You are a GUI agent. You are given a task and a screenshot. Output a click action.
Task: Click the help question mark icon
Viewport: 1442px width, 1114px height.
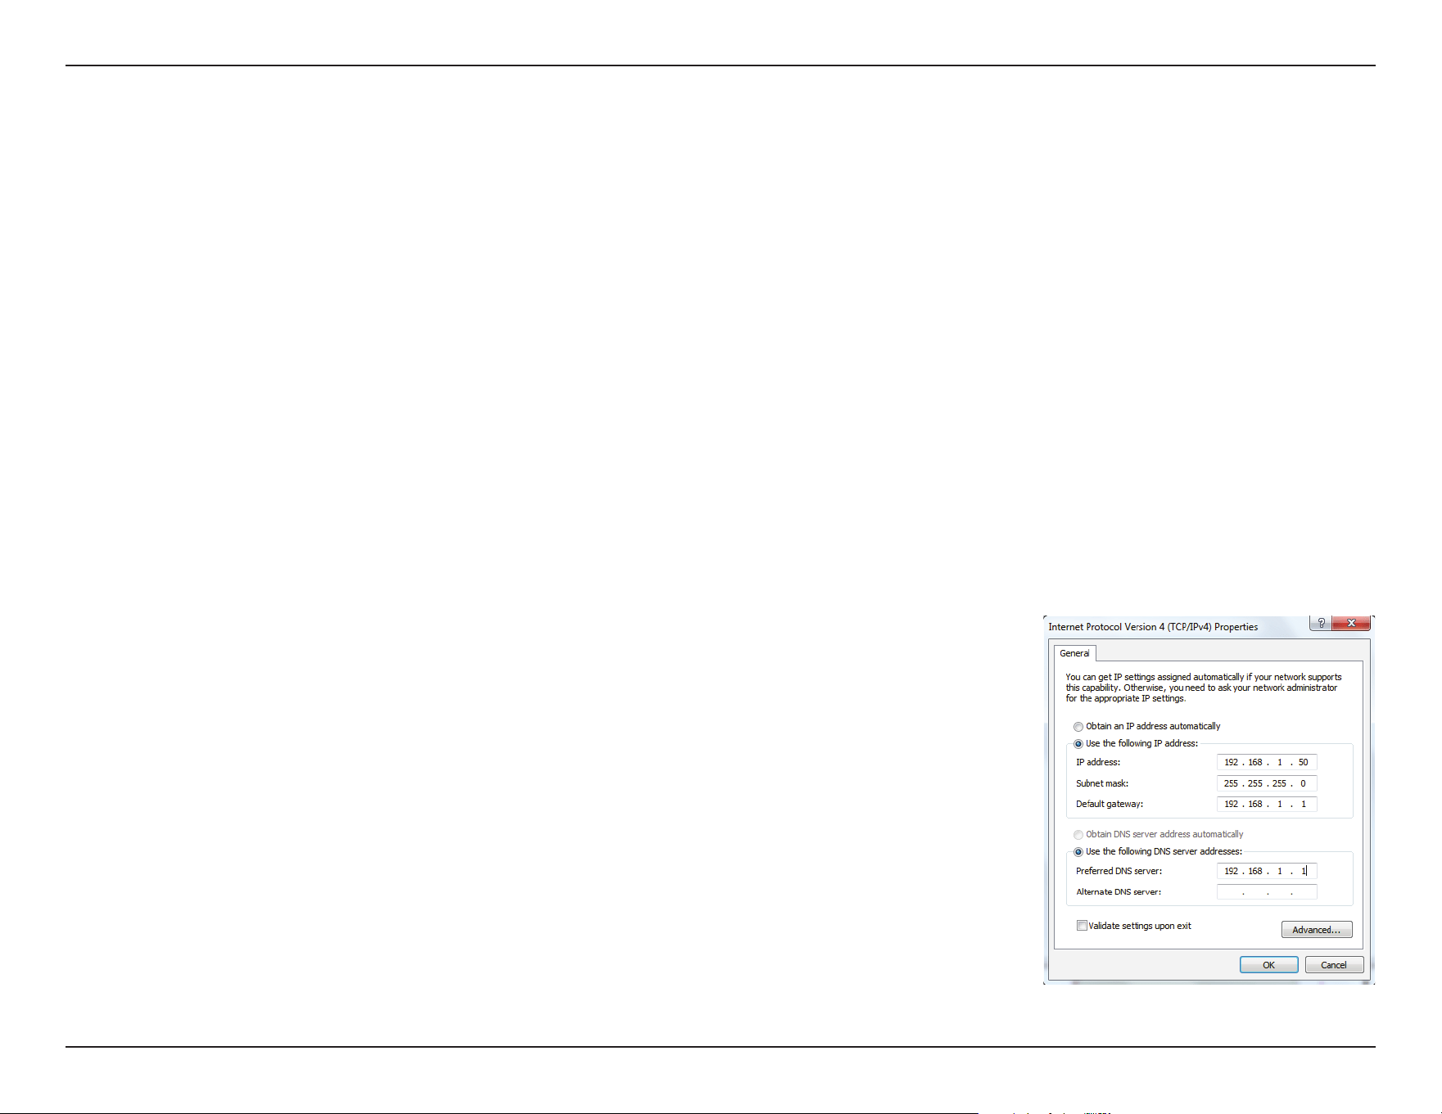1321,623
